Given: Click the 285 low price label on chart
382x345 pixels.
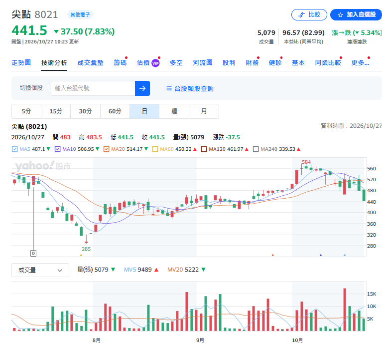Looking at the screenshot, I should click(x=86, y=249).
